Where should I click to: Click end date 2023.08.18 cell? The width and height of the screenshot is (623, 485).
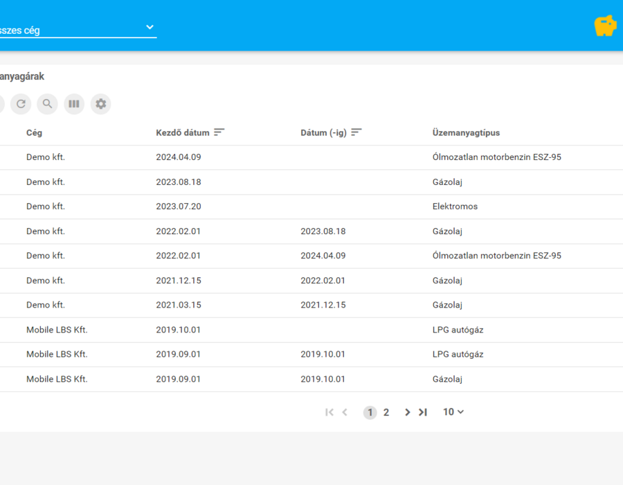click(x=323, y=231)
